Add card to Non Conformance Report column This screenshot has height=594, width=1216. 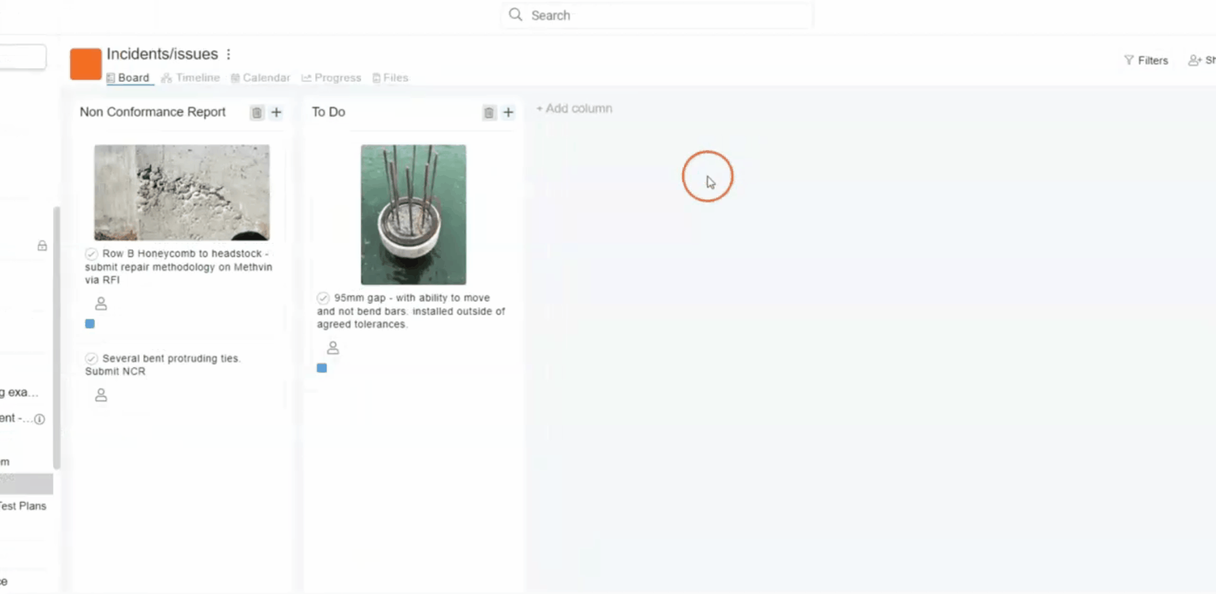tap(276, 112)
